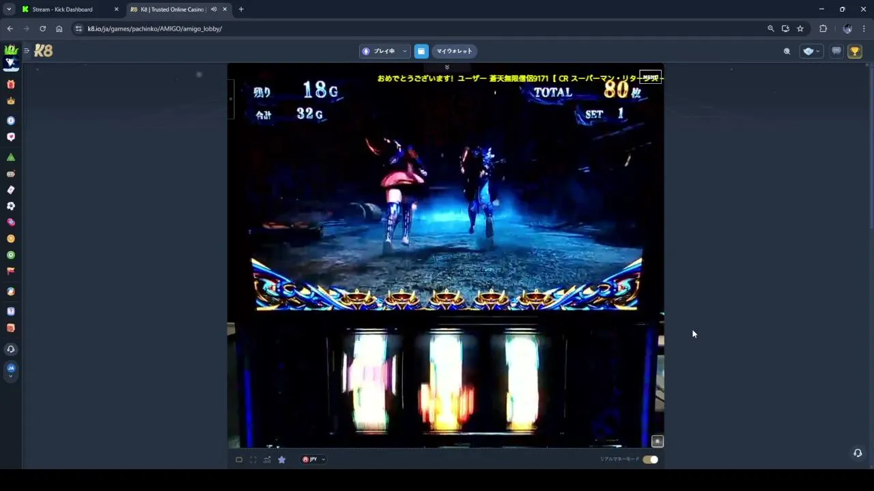Click the green circle sidebar icon
The height and width of the screenshot is (491, 874).
click(x=10, y=255)
